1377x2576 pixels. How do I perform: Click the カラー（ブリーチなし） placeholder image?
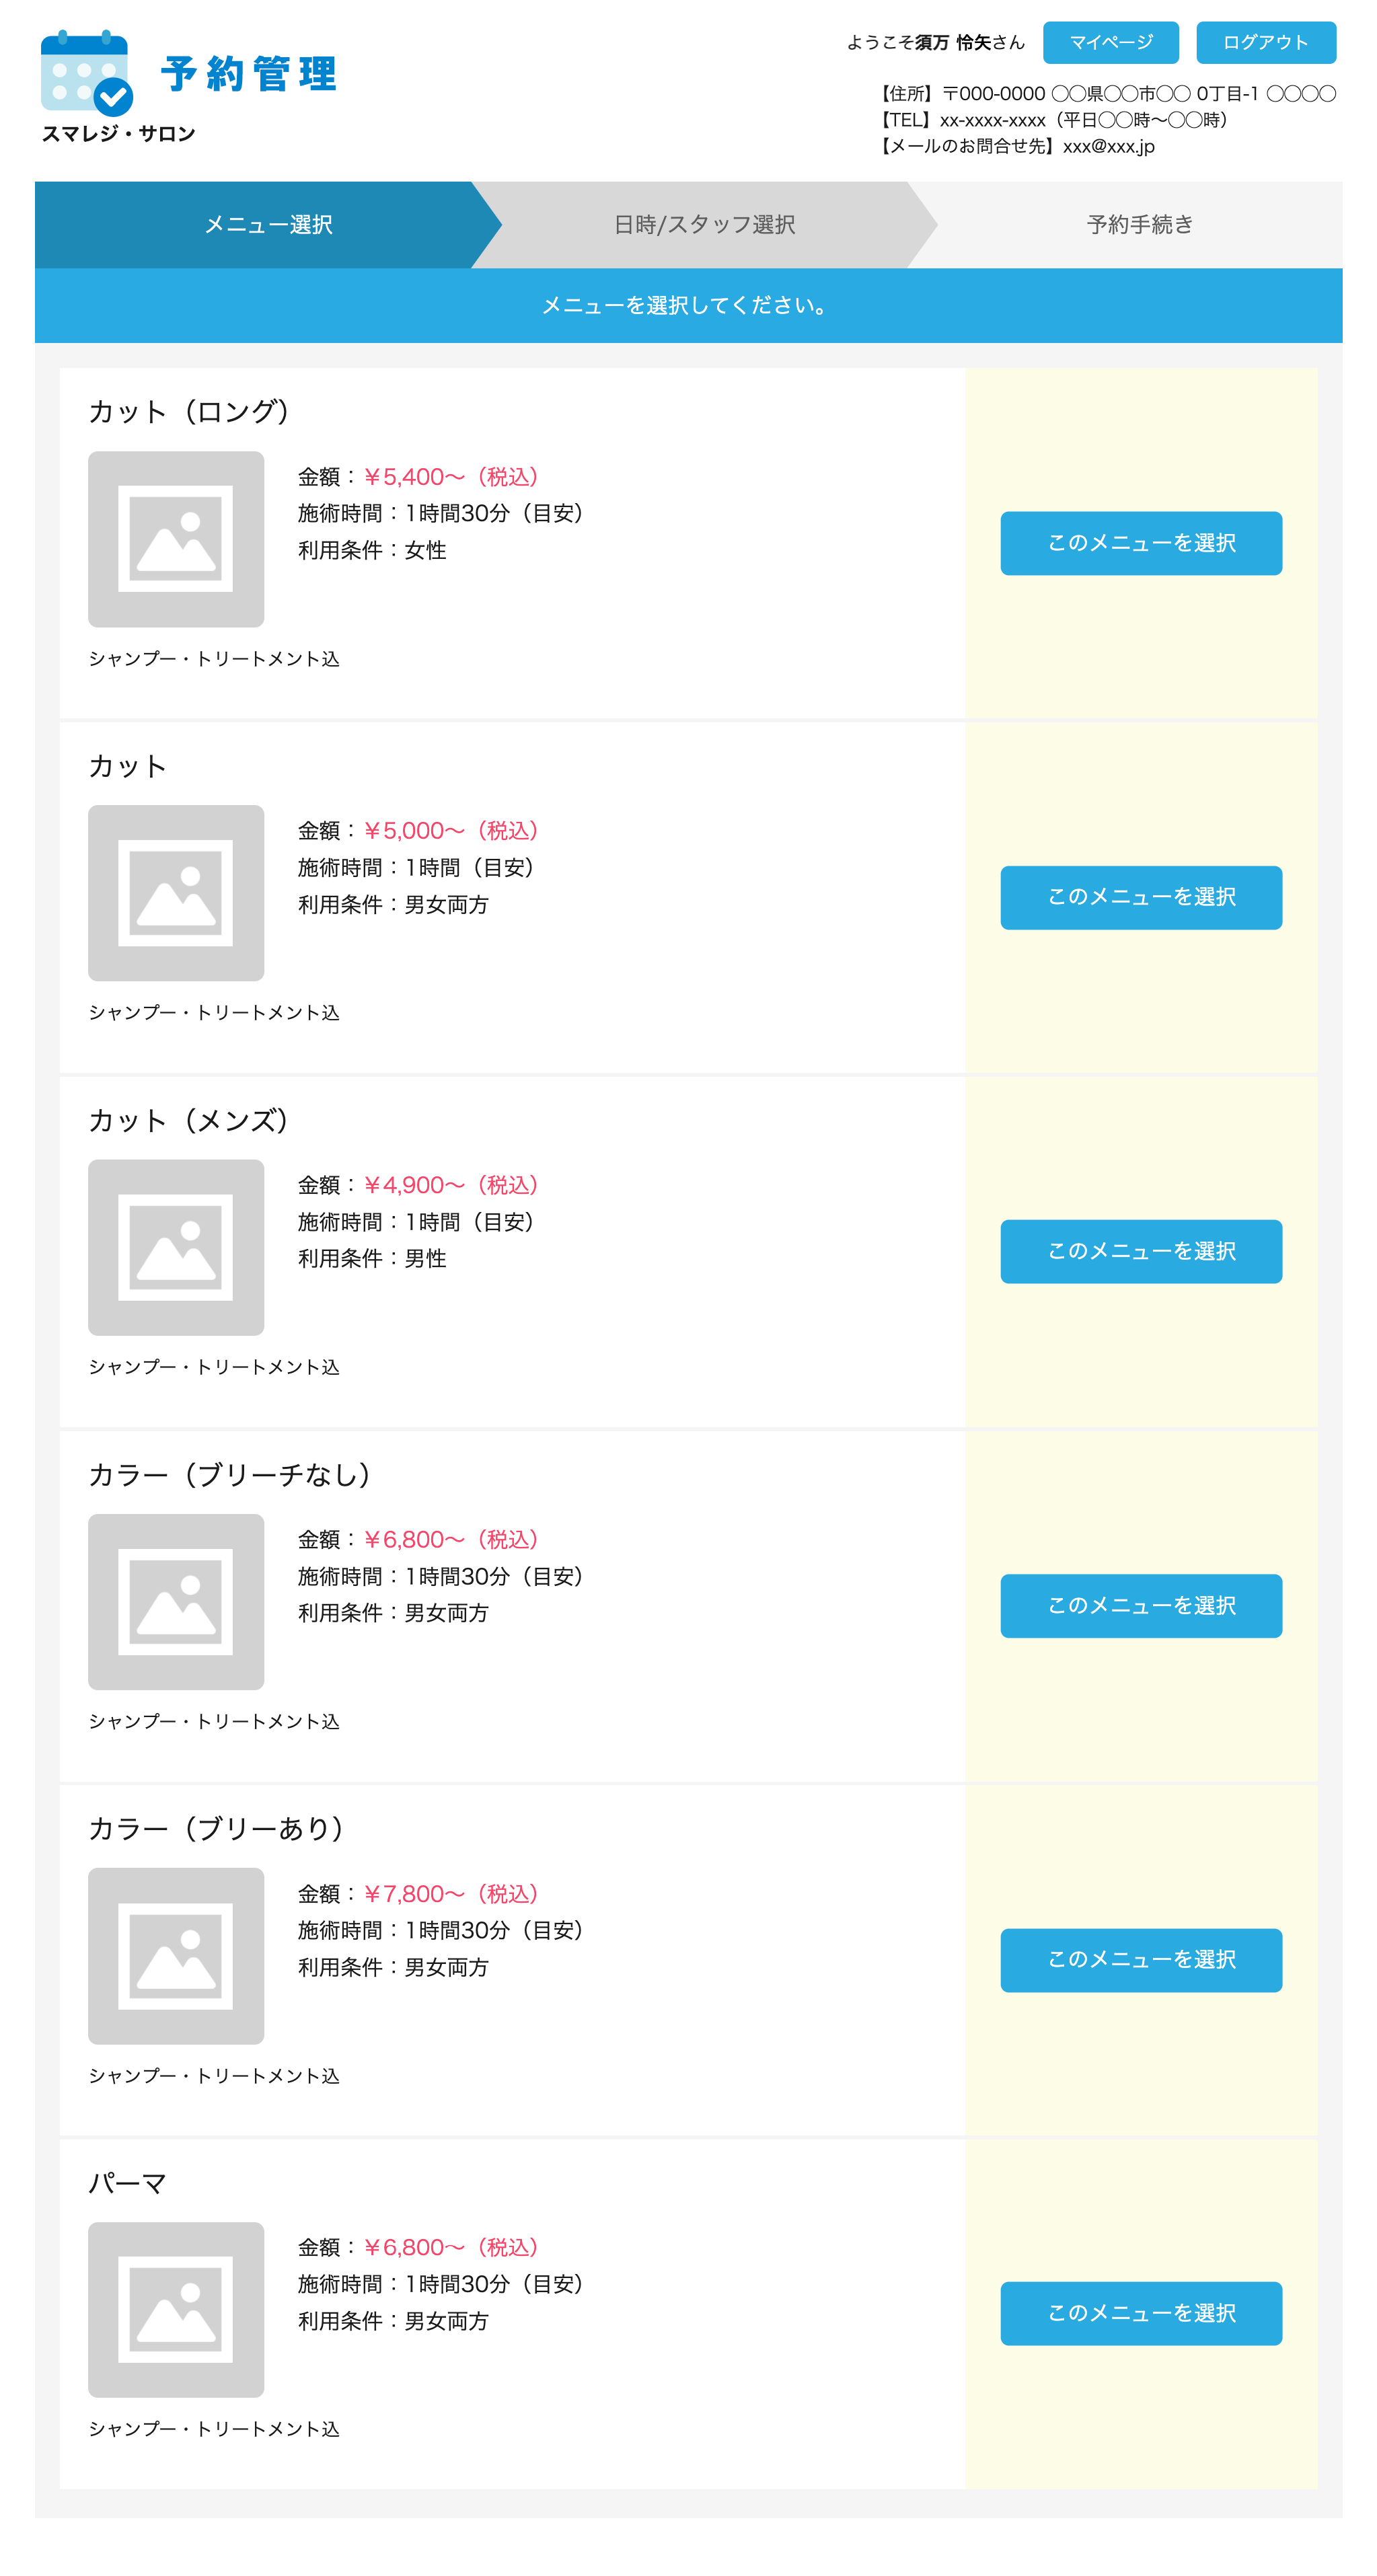[176, 1601]
